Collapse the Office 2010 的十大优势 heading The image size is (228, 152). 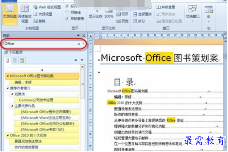point(8,135)
